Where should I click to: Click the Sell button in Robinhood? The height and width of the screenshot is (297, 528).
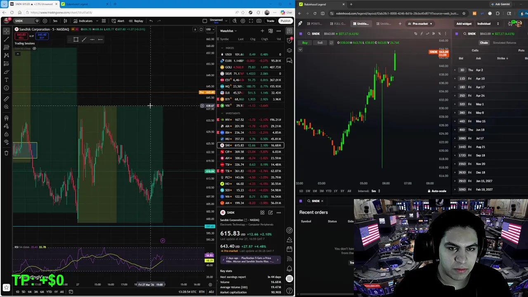point(320,42)
